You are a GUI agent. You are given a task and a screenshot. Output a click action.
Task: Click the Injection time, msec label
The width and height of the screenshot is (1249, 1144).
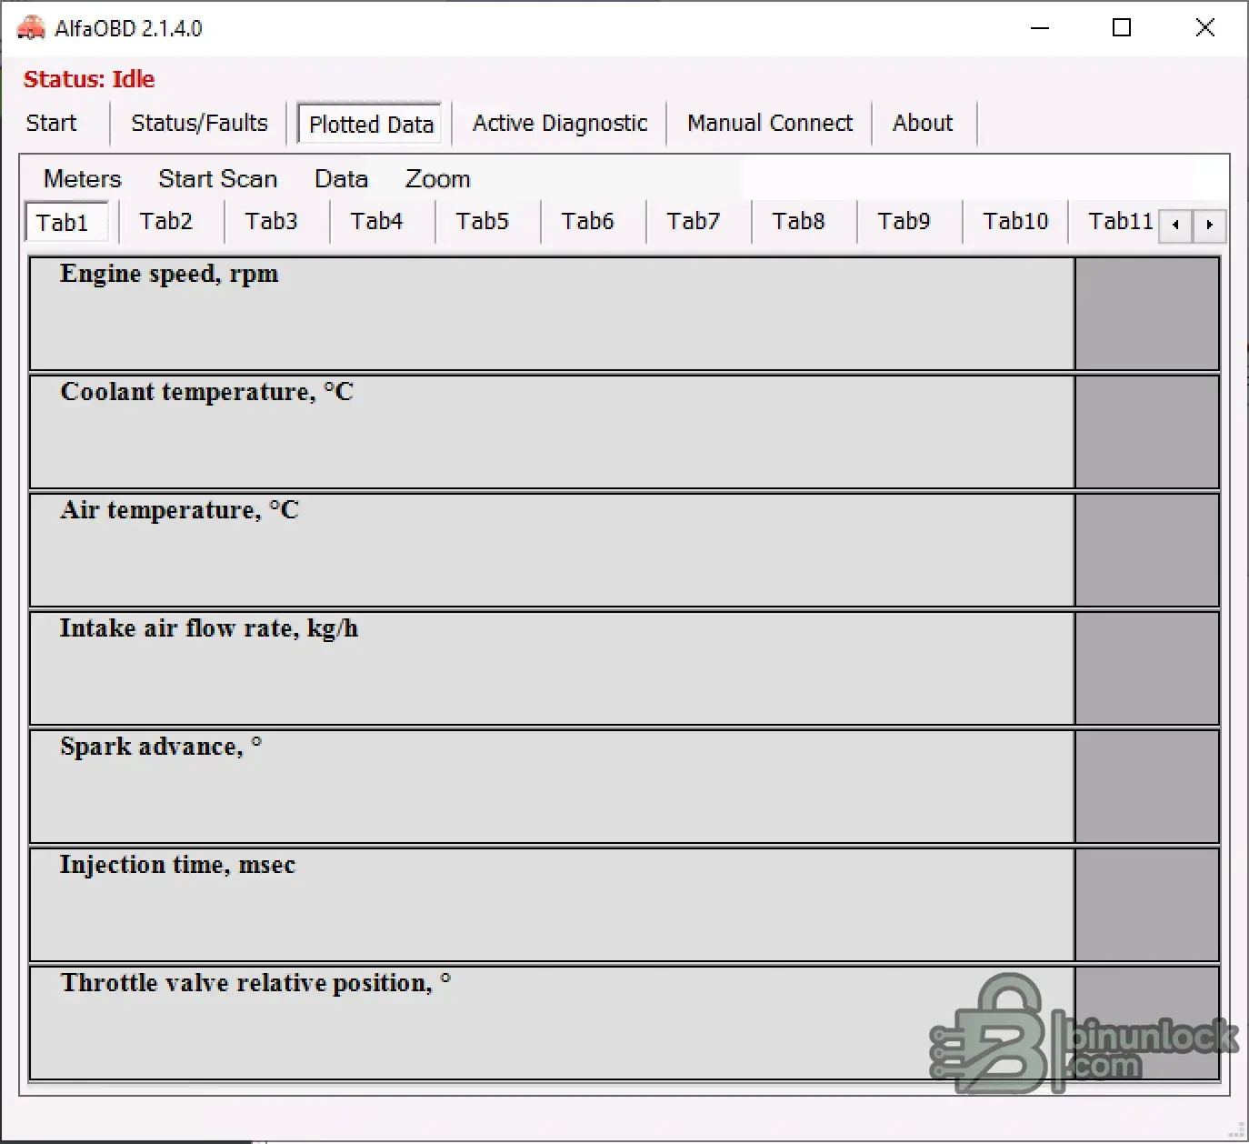177,865
